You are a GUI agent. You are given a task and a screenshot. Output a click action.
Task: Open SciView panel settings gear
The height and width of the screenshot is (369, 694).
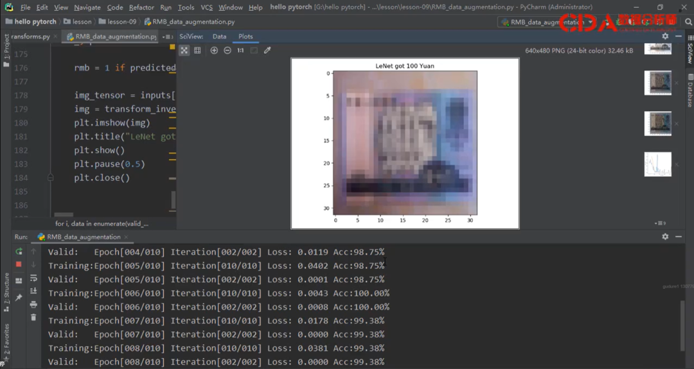coord(665,36)
